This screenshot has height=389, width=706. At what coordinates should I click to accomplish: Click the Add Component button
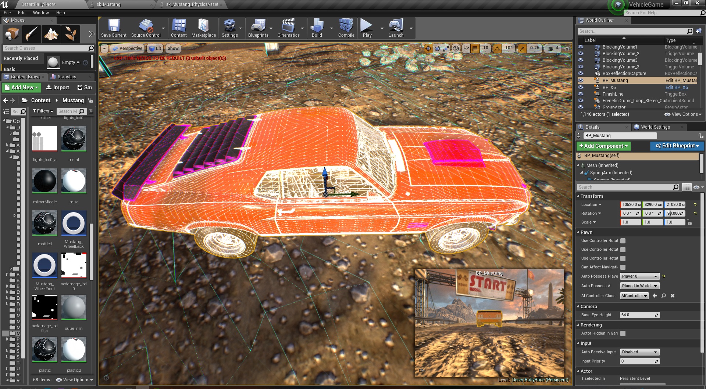[x=603, y=146]
